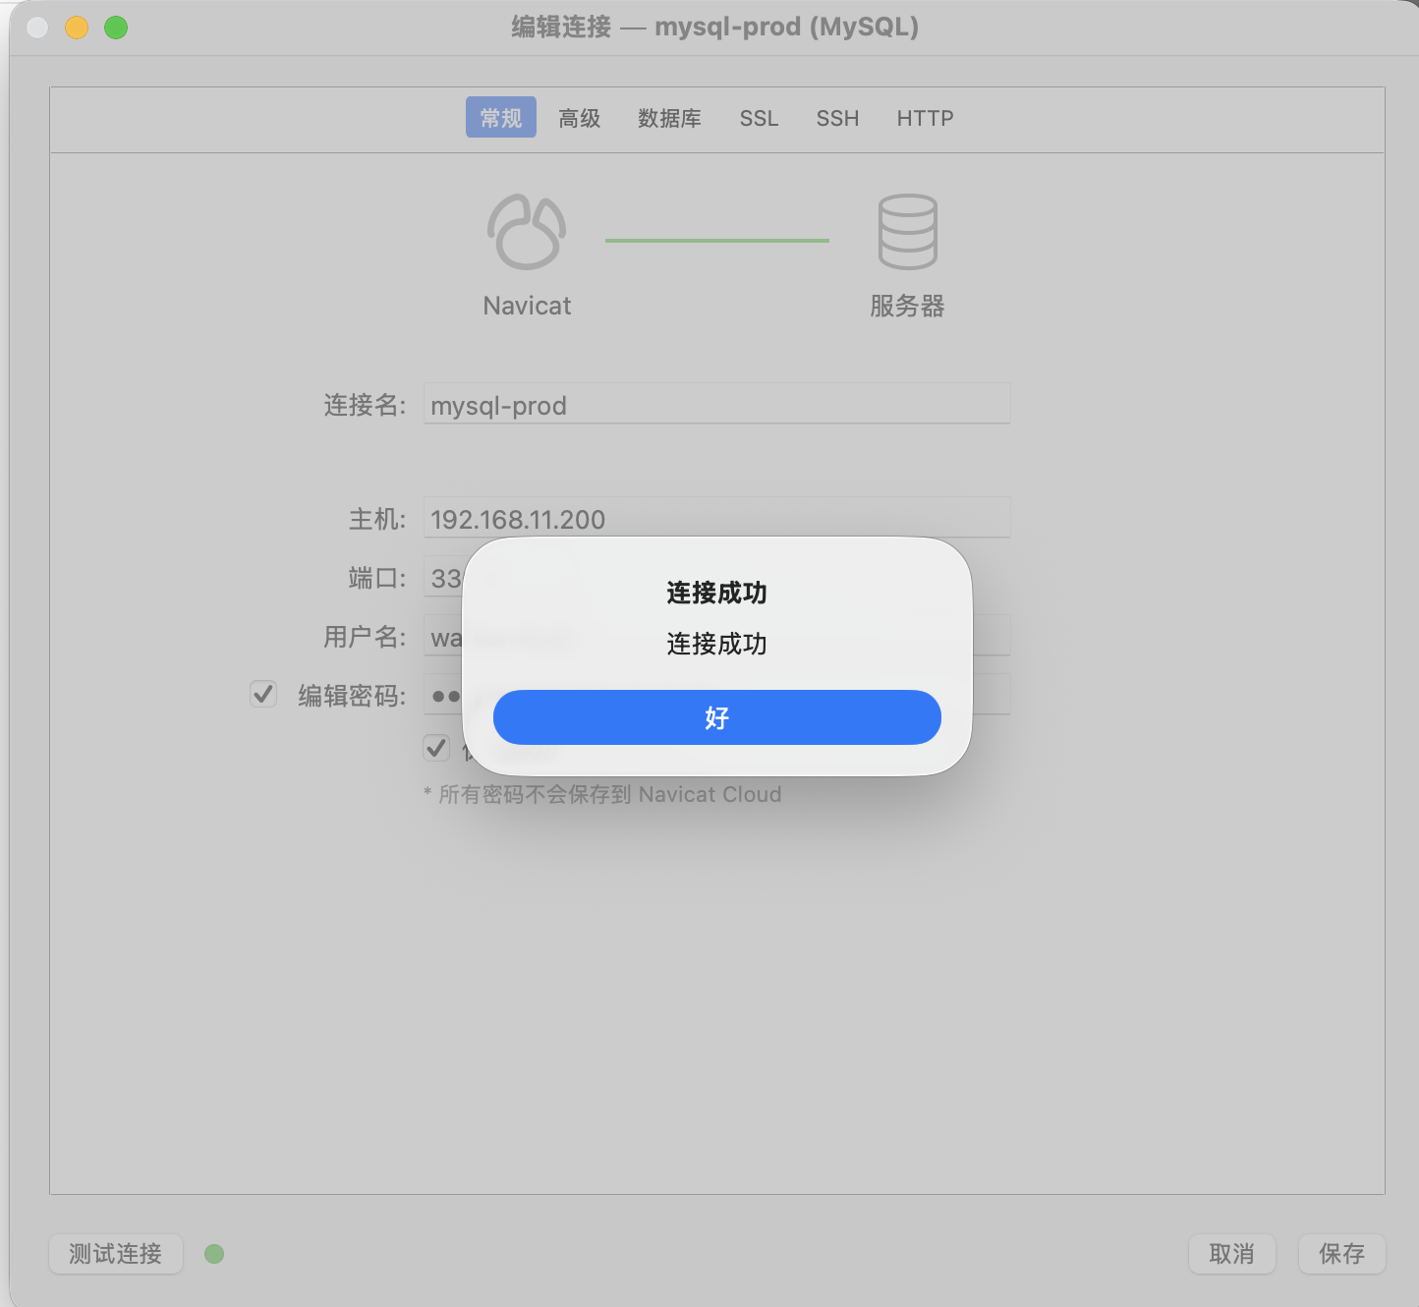Click the green connection line between icons
The image size is (1419, 1307).
point(716,240)
